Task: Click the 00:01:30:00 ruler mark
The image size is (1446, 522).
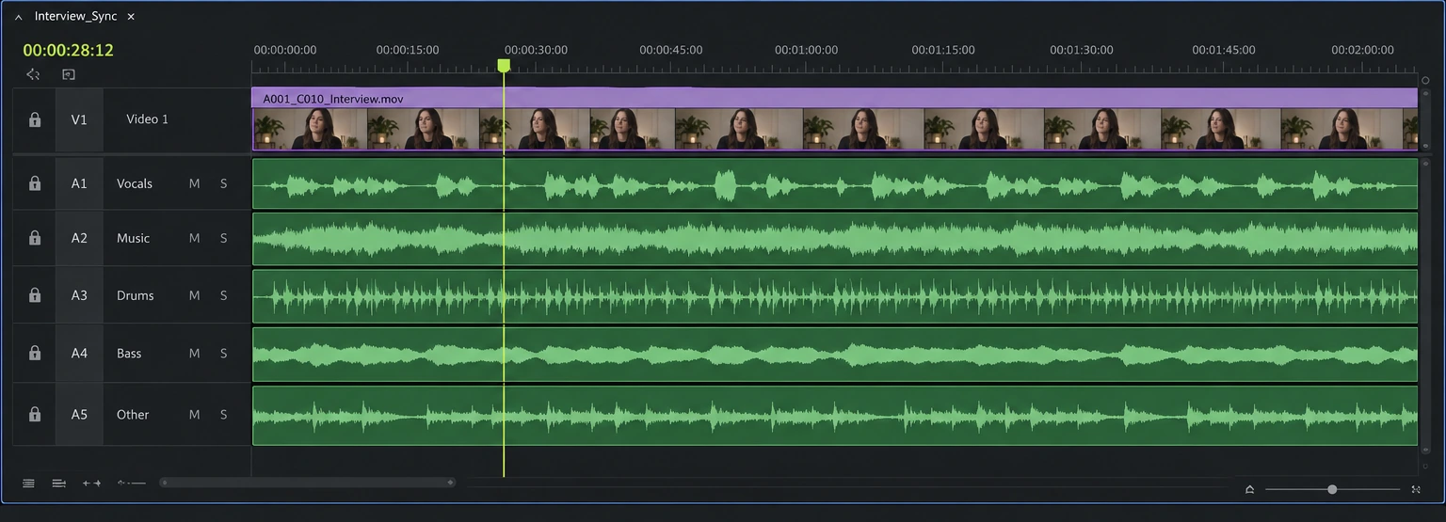Action: pyautogui.click(x=1082, y=50)
